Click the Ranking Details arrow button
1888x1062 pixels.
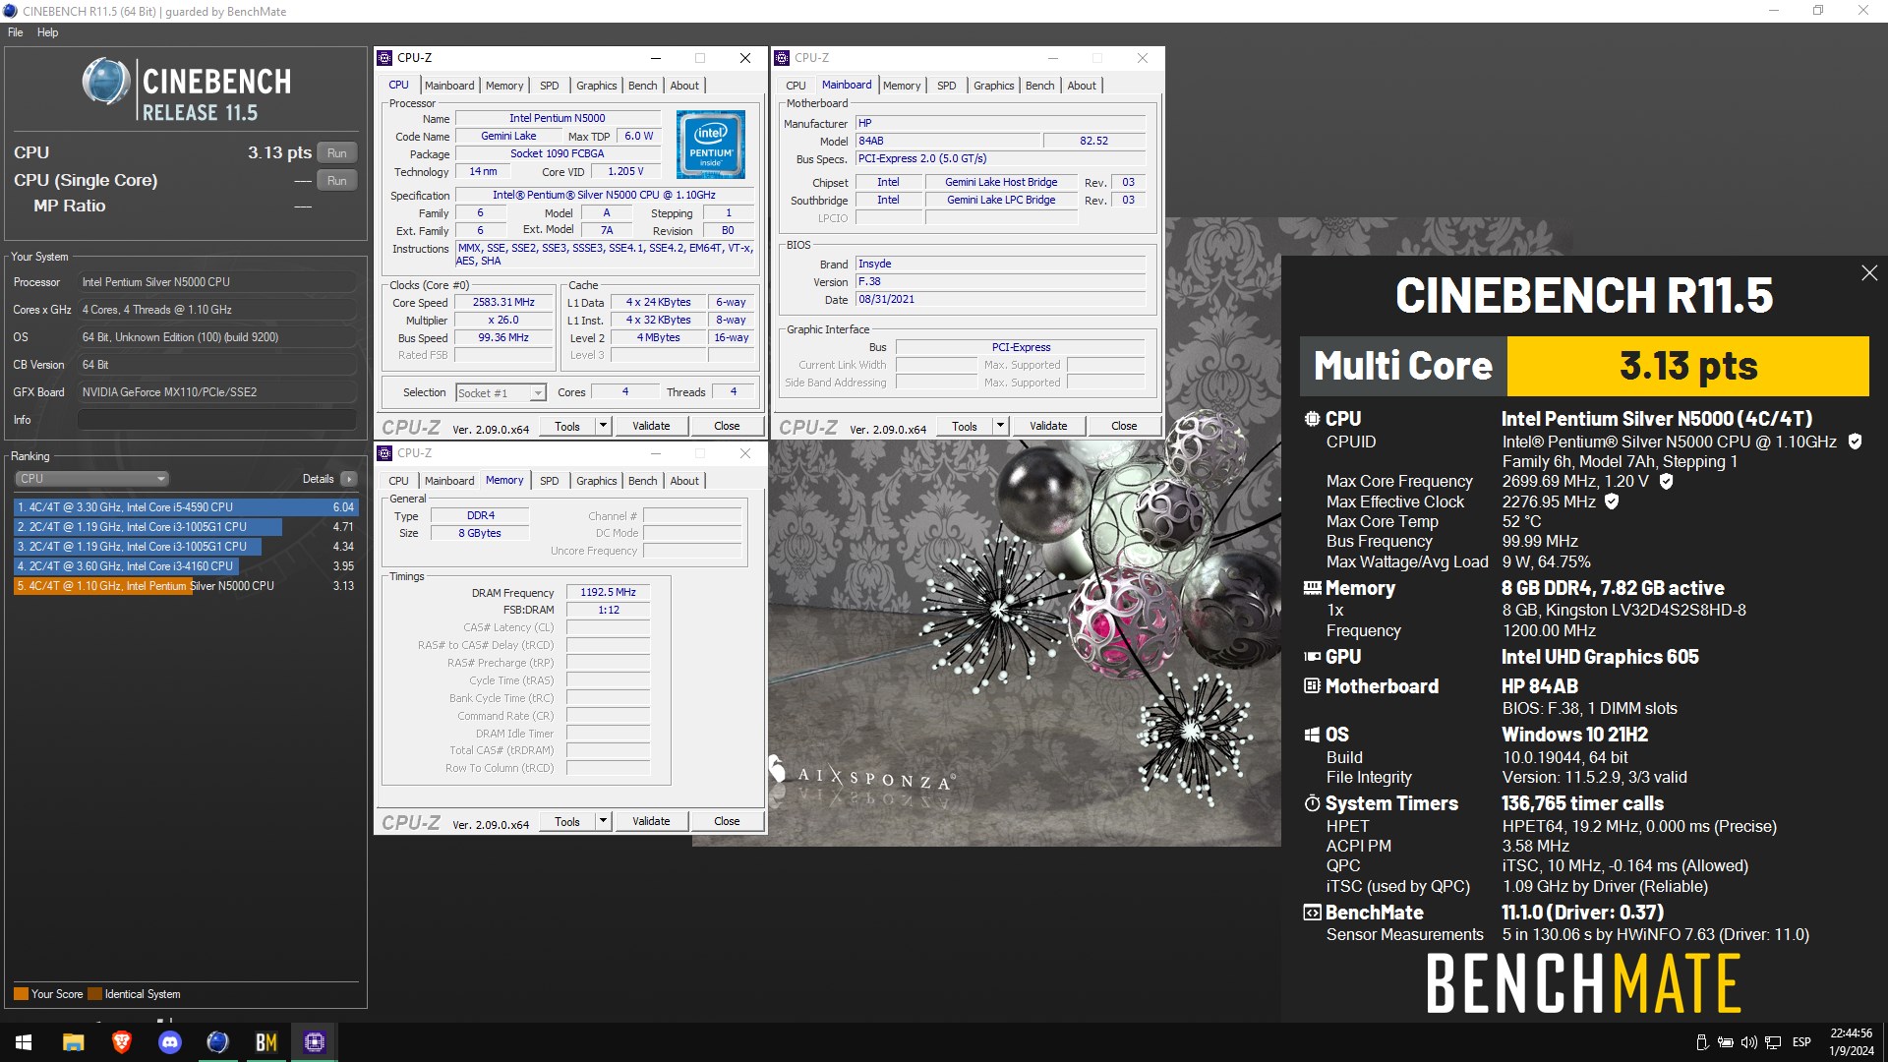click(x=349, y=479)
